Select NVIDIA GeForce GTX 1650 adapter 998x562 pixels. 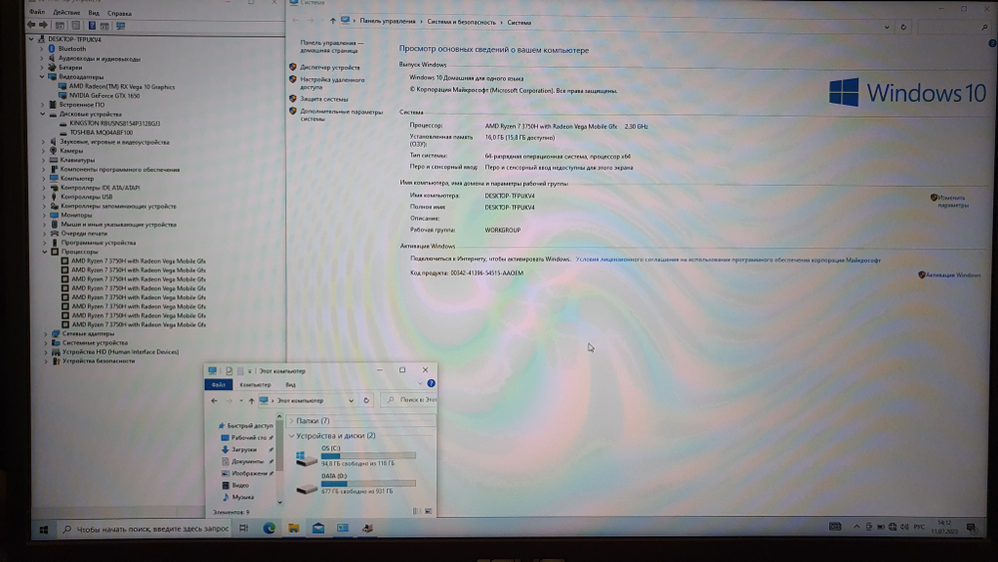pyautogui.click(x=105, y=96)
